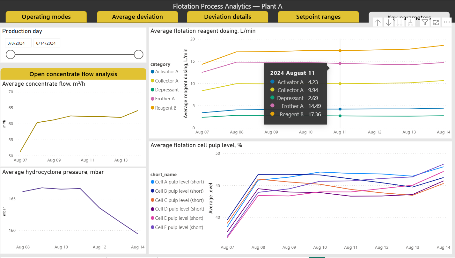Go to next level double-arrow icon
455x258 pixels.
click(x=400, y=23)
